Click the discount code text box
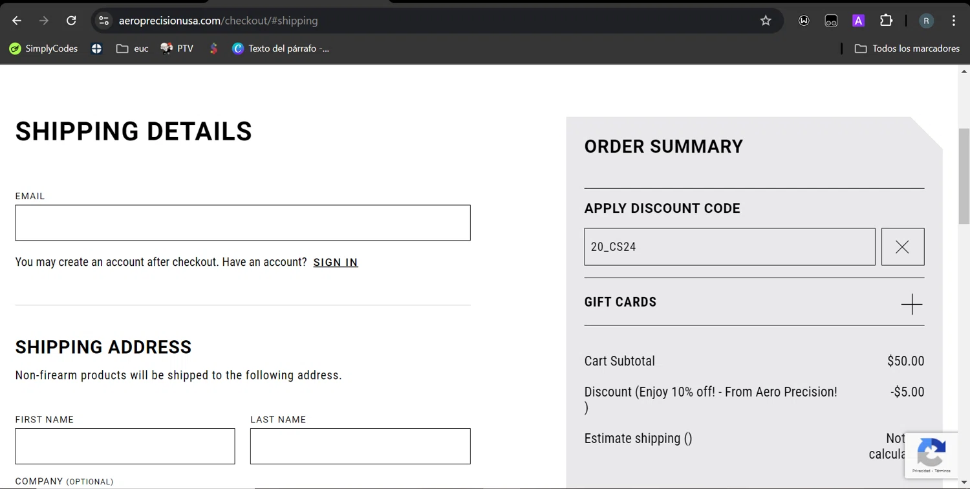 coord(729,246)
